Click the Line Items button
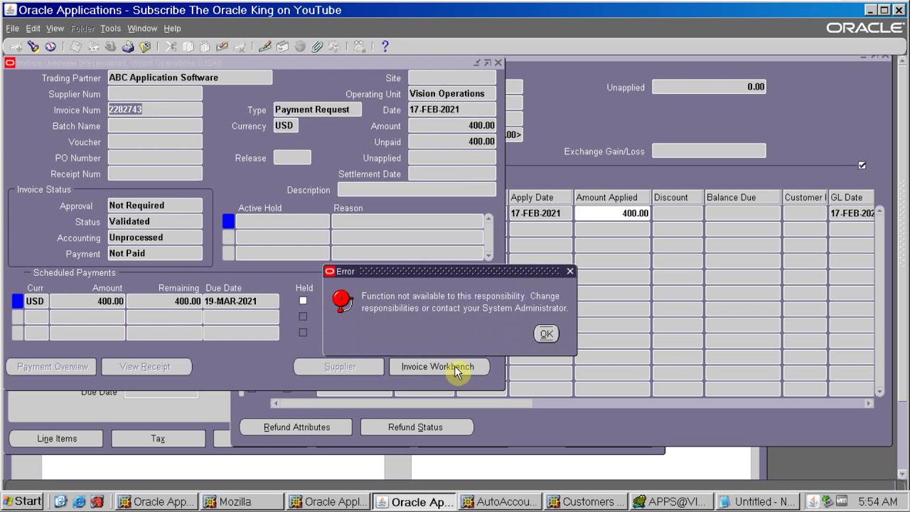Screen dimensions: 910x512 click(57, 439)
